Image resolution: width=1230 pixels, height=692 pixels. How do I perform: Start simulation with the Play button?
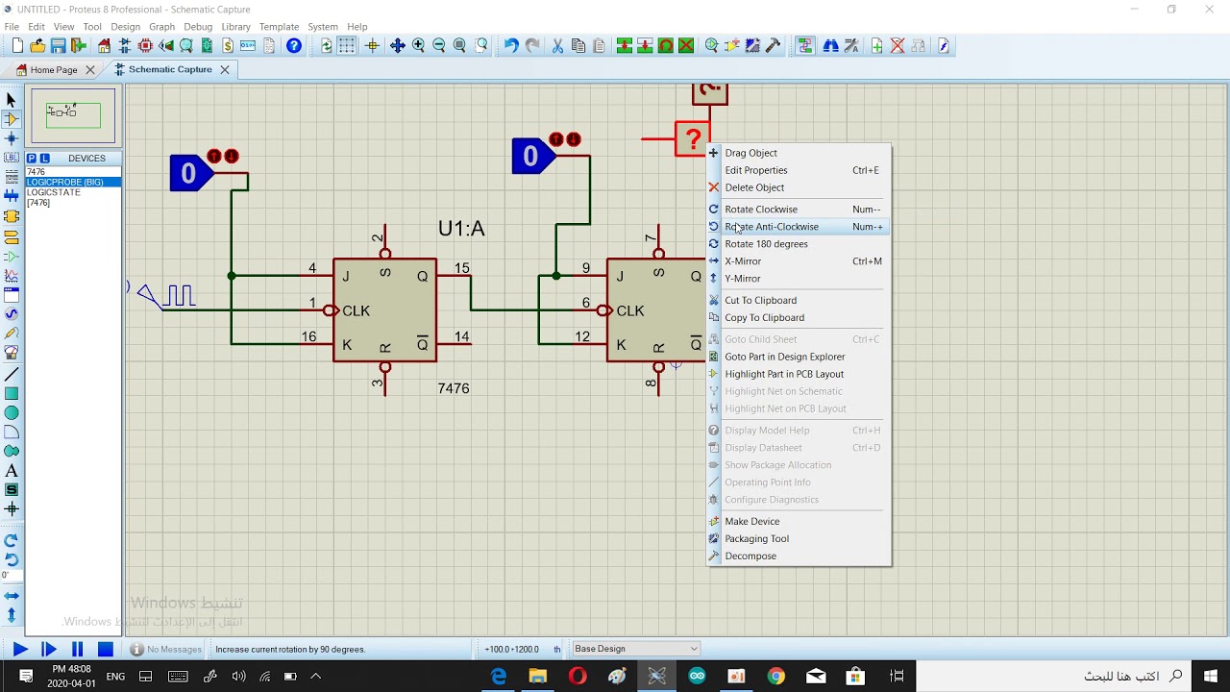point(19,650)
